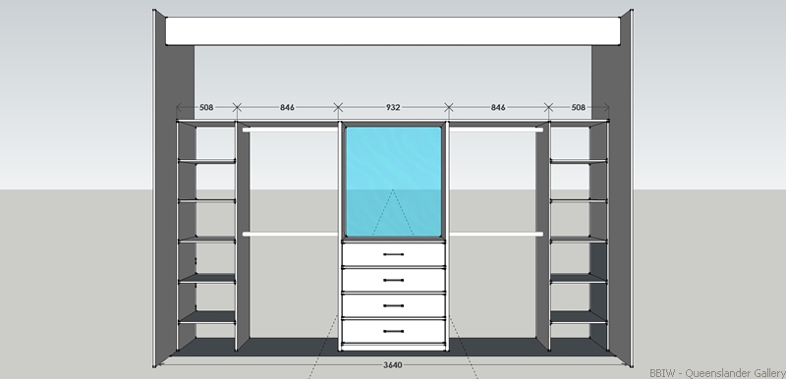The height and width of the screenshot is (379, 786).
Task: Click the 932 dimension label
Action: coord(393,107)
